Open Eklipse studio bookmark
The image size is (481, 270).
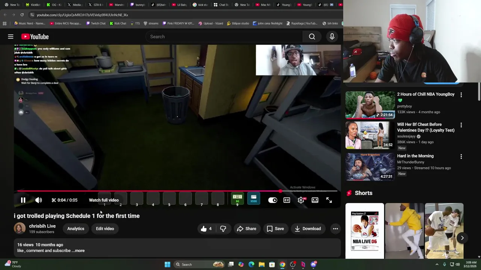(238, 23)
